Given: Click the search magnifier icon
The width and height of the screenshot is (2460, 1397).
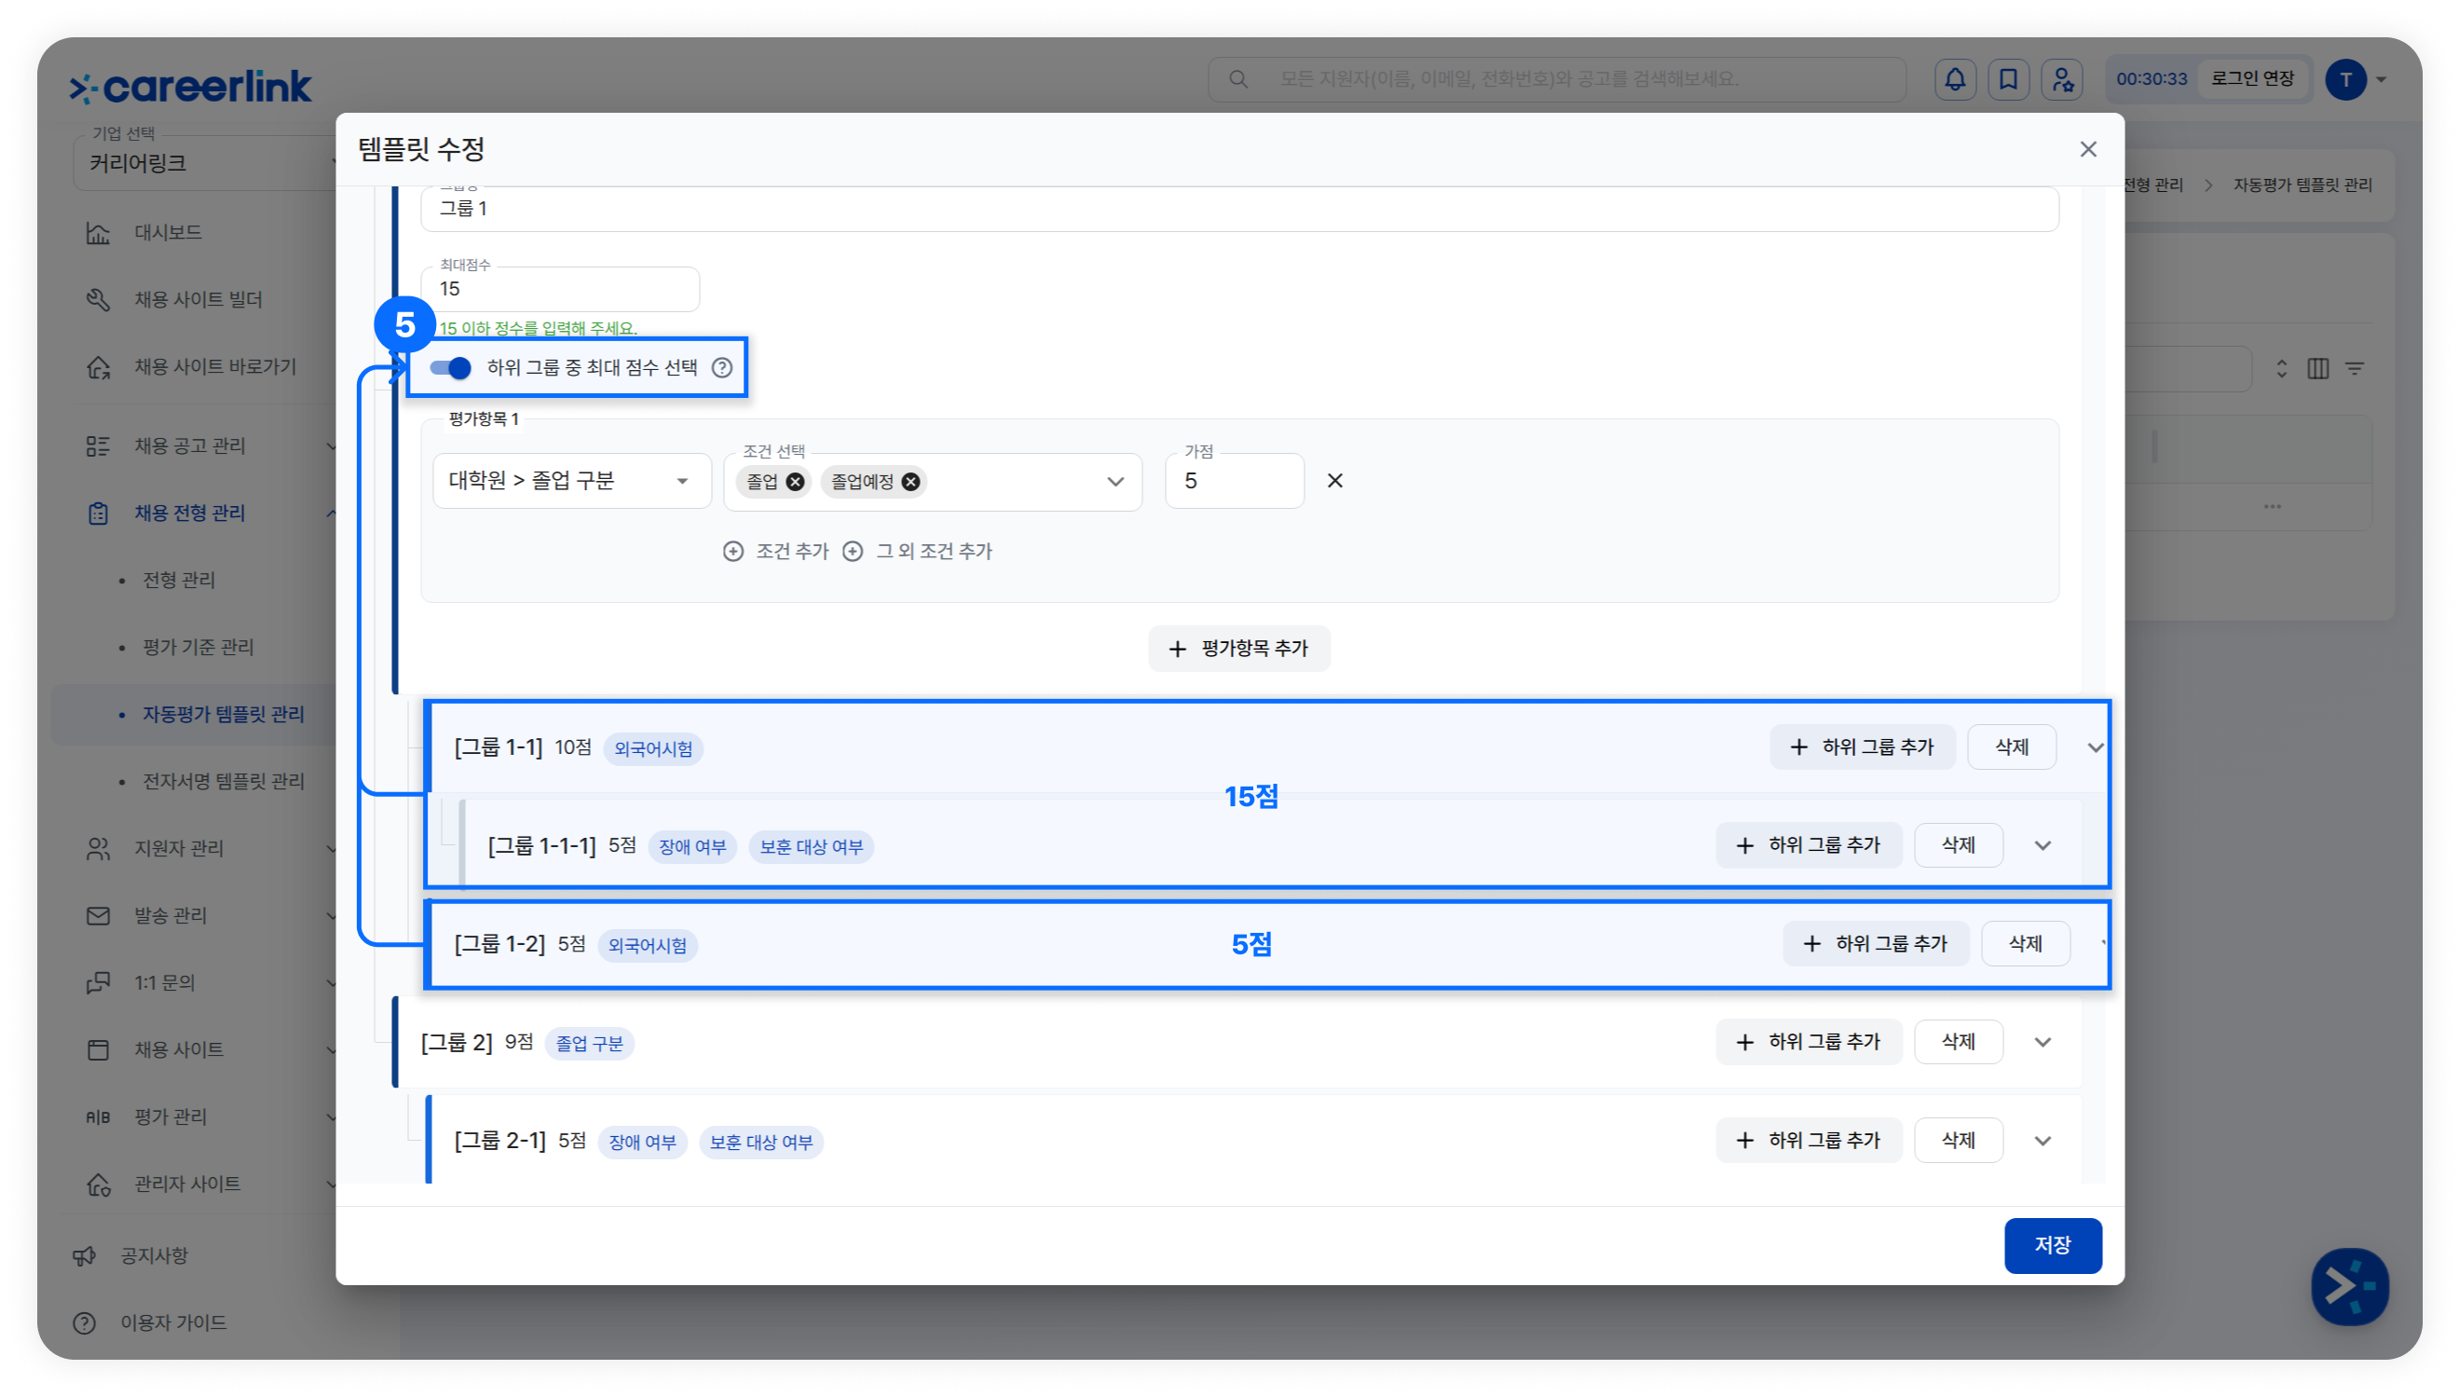Looking at the screenshot, I should click(x=1238, y=79).
